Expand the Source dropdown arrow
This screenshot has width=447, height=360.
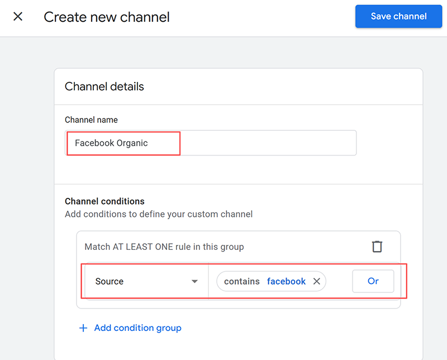click(194, 282)
